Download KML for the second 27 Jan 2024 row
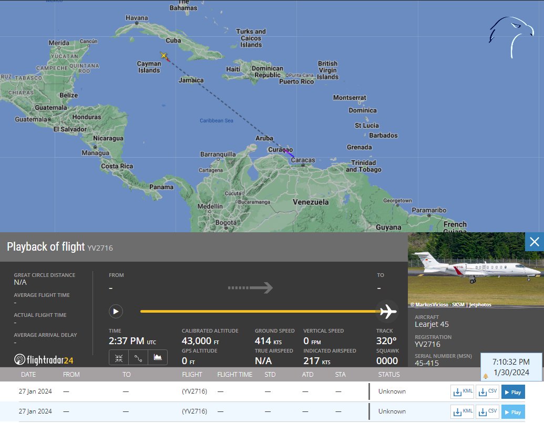The height and width of the screenshot is (423, 544). [463, 412]
